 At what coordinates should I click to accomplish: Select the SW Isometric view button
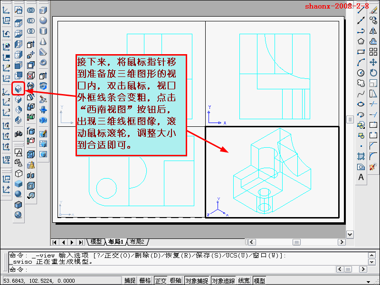(18, 89)
